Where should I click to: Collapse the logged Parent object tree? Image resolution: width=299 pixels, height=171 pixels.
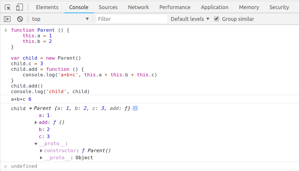30,109
